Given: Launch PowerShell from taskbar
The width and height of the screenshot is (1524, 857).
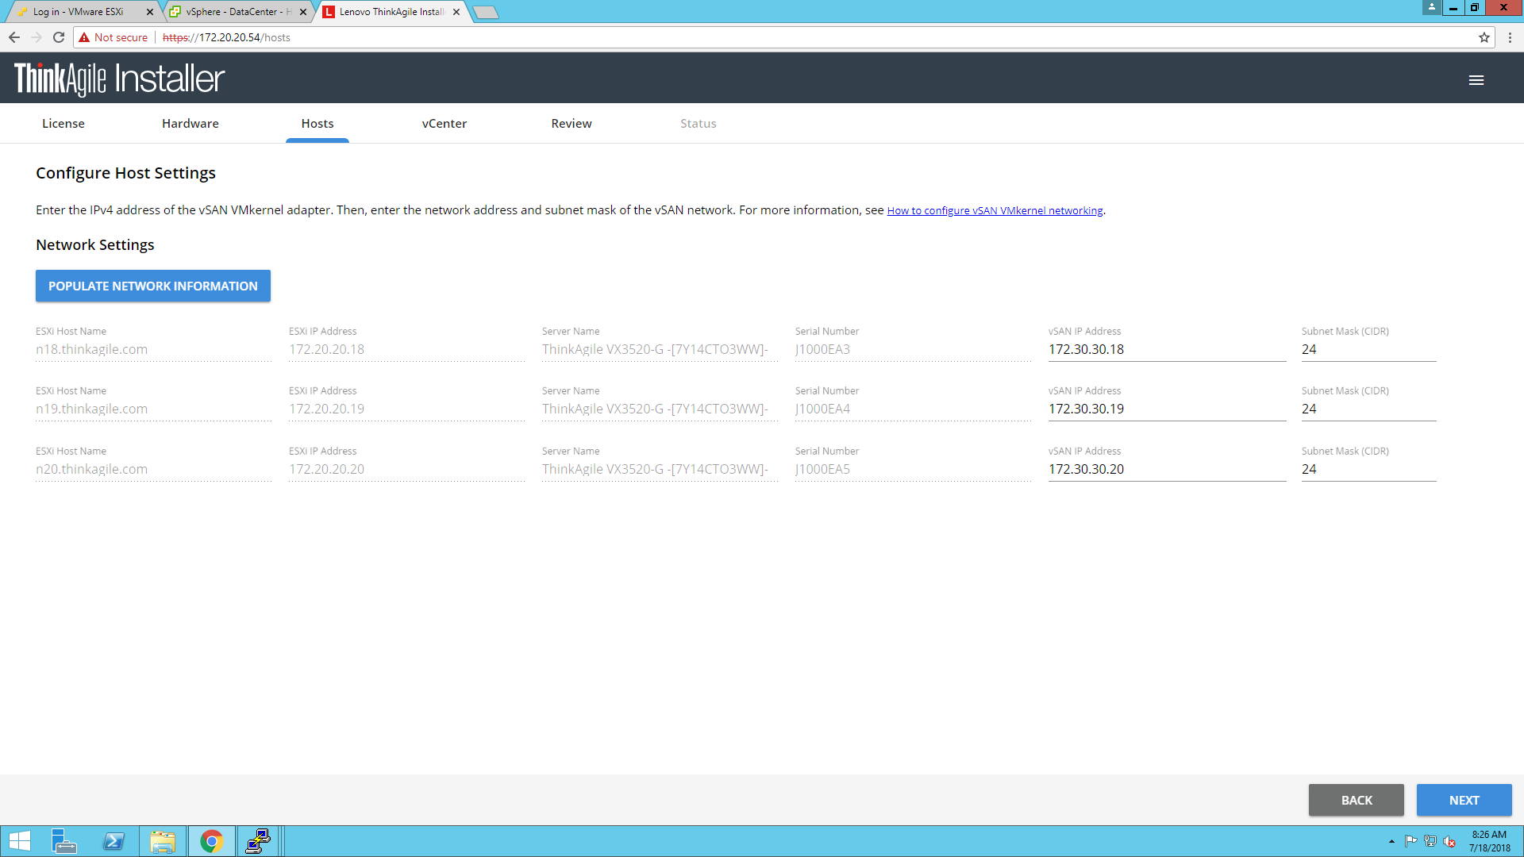Looking at the screenshot, I should click(114, 841).
